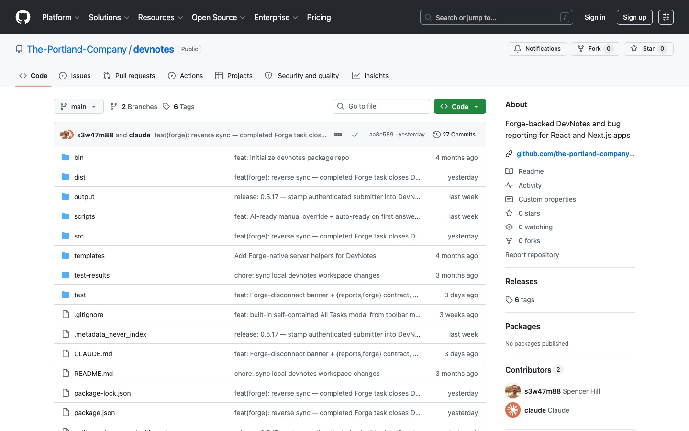Image resolution: width=689 pixels, height=431 pixels.
Task: Click the link icon beside repository URL
Action: click(509, 154)
